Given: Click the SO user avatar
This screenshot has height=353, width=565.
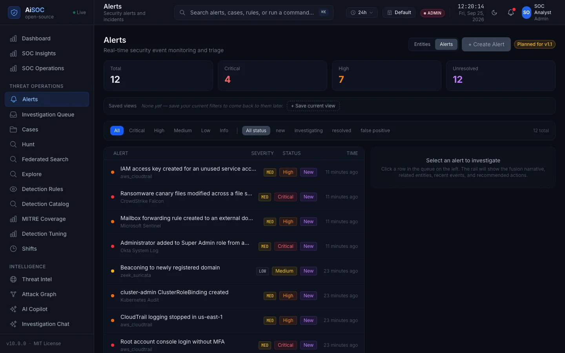Looking at the screenshot, I should (x=527, y=13).
